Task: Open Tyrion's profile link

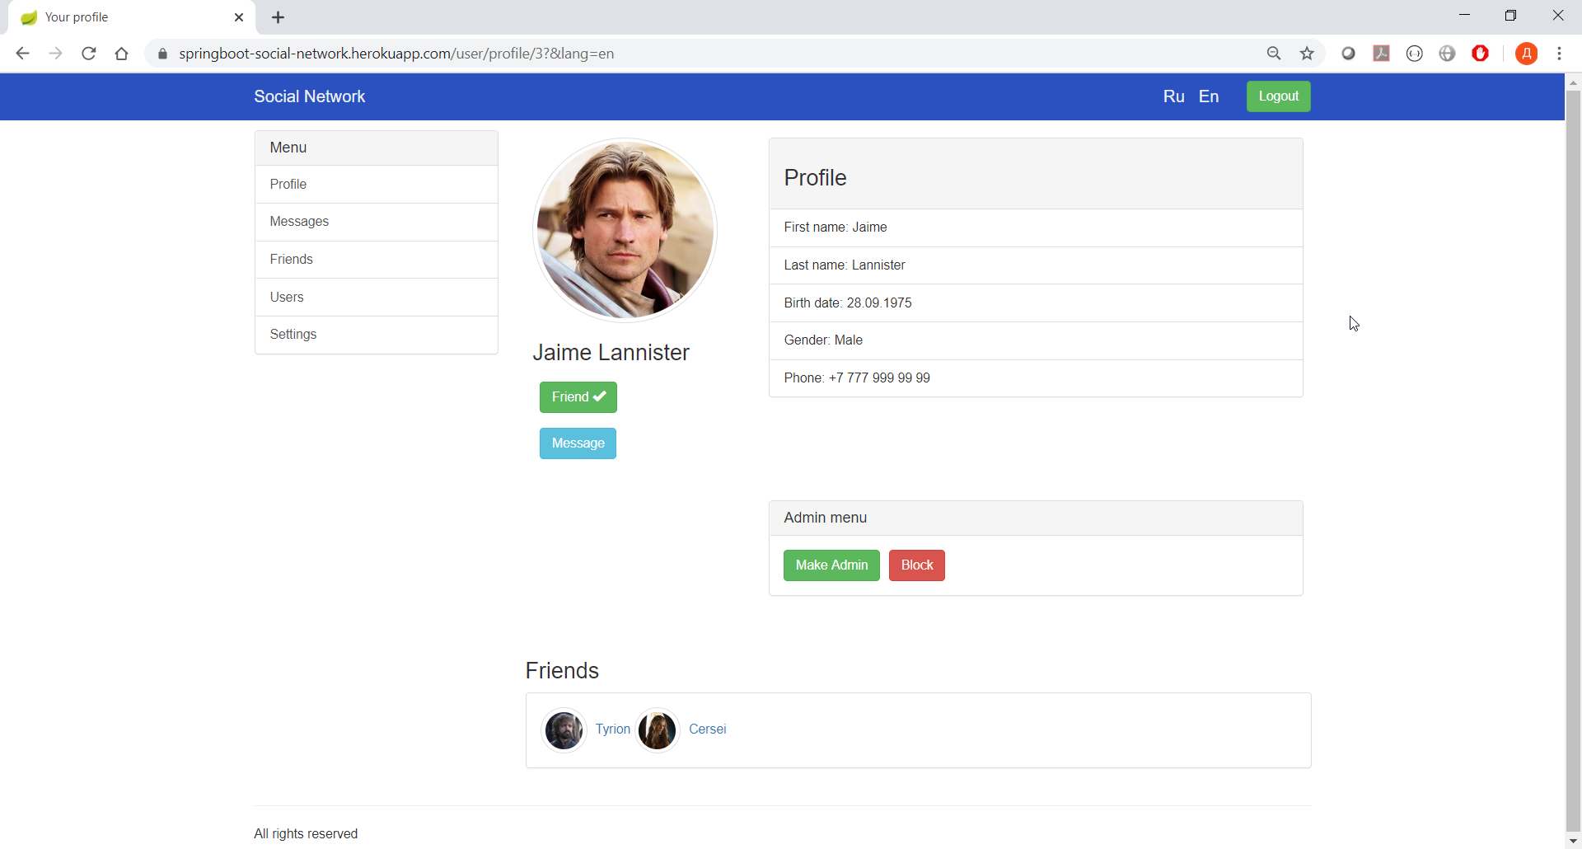Action: click(613, 729)
